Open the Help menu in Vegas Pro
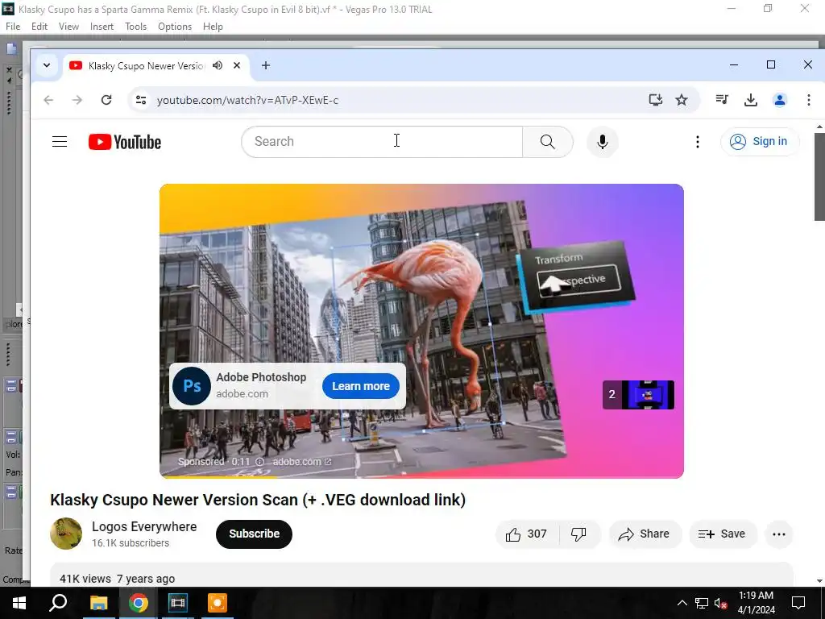 pos(213,27)
